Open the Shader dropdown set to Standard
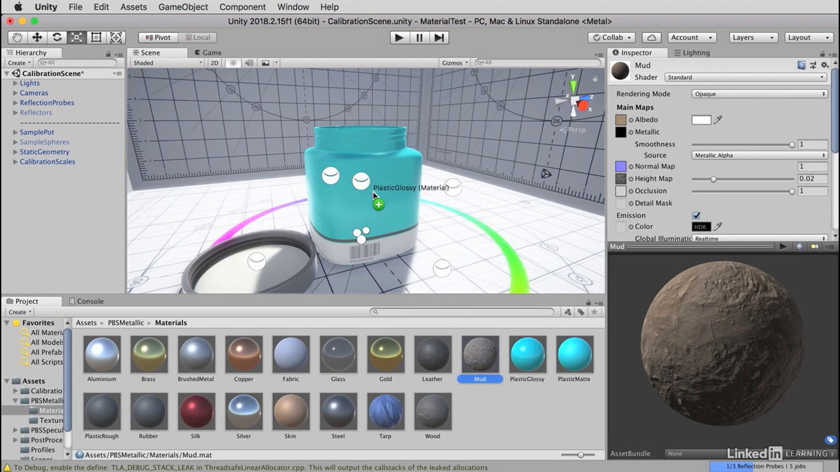This screenshot has height=472, width=840. click(745, 77)
